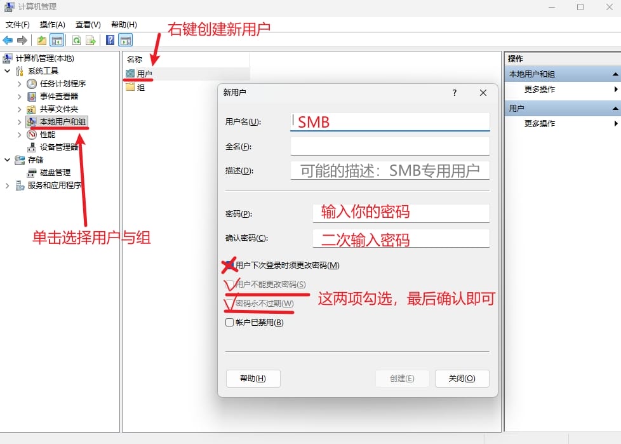Toggle the action pane toolbar icon
The image size is (621, 444).
coord(126,40)
